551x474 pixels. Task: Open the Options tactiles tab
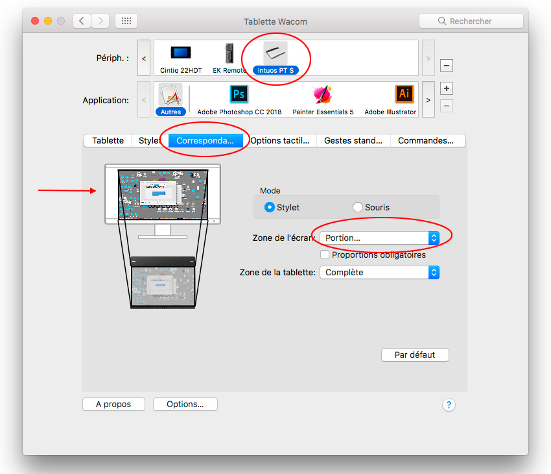280,141
